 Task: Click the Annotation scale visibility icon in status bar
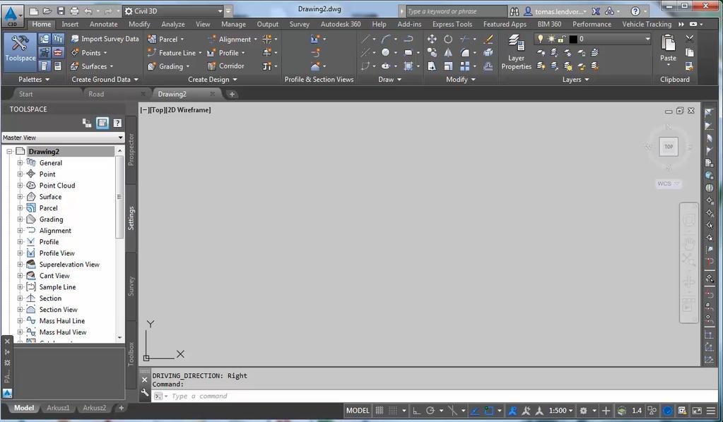(x=512, y=411)
